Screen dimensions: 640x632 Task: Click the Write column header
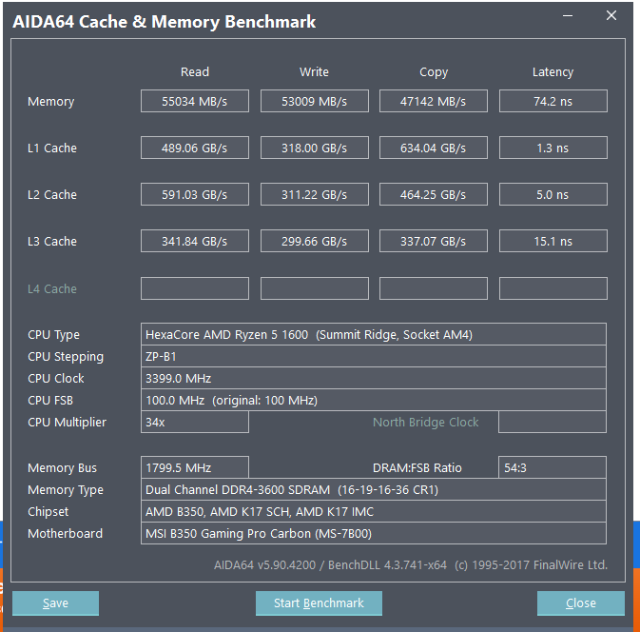[x=314, y=72]
